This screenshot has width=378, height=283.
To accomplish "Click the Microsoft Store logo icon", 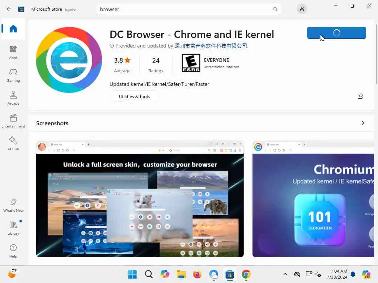I will pyautogui.click(x=21, y=9).
